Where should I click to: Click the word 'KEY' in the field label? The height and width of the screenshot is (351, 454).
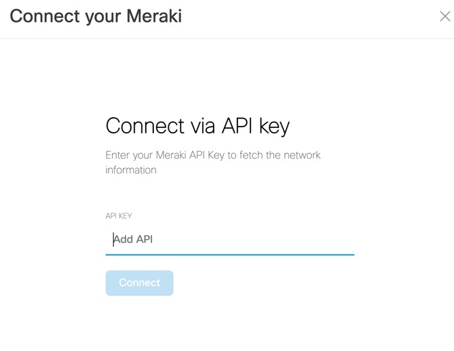[125, 216]
